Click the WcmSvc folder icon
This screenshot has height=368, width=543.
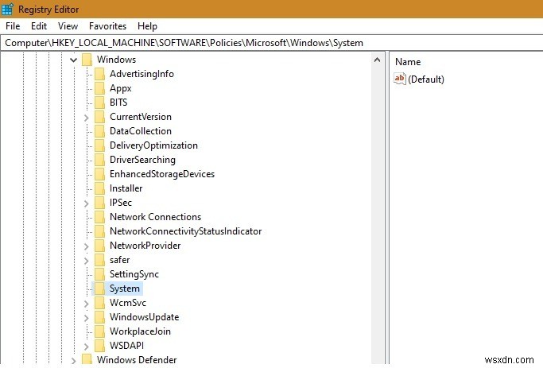[x=99, y=303]
